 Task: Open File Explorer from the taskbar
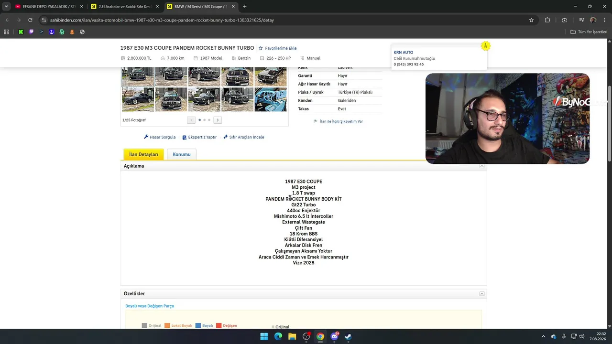coord(292,336)
